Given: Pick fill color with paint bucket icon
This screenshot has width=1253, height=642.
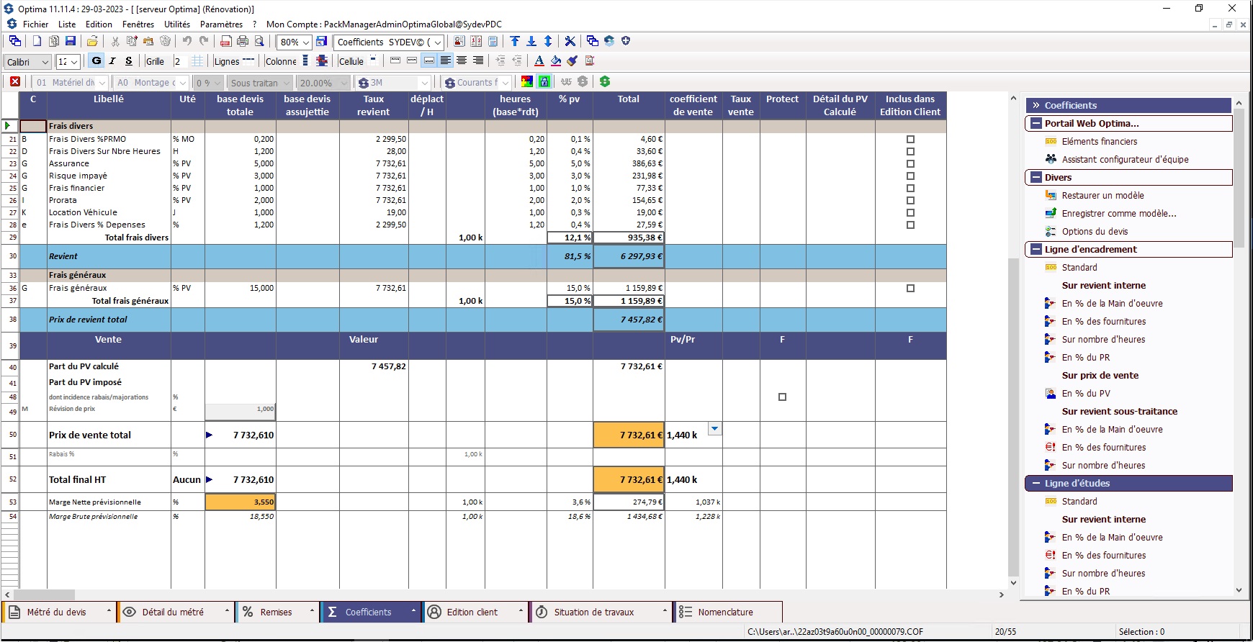Looking at the screenshot, I should [556, 61].
